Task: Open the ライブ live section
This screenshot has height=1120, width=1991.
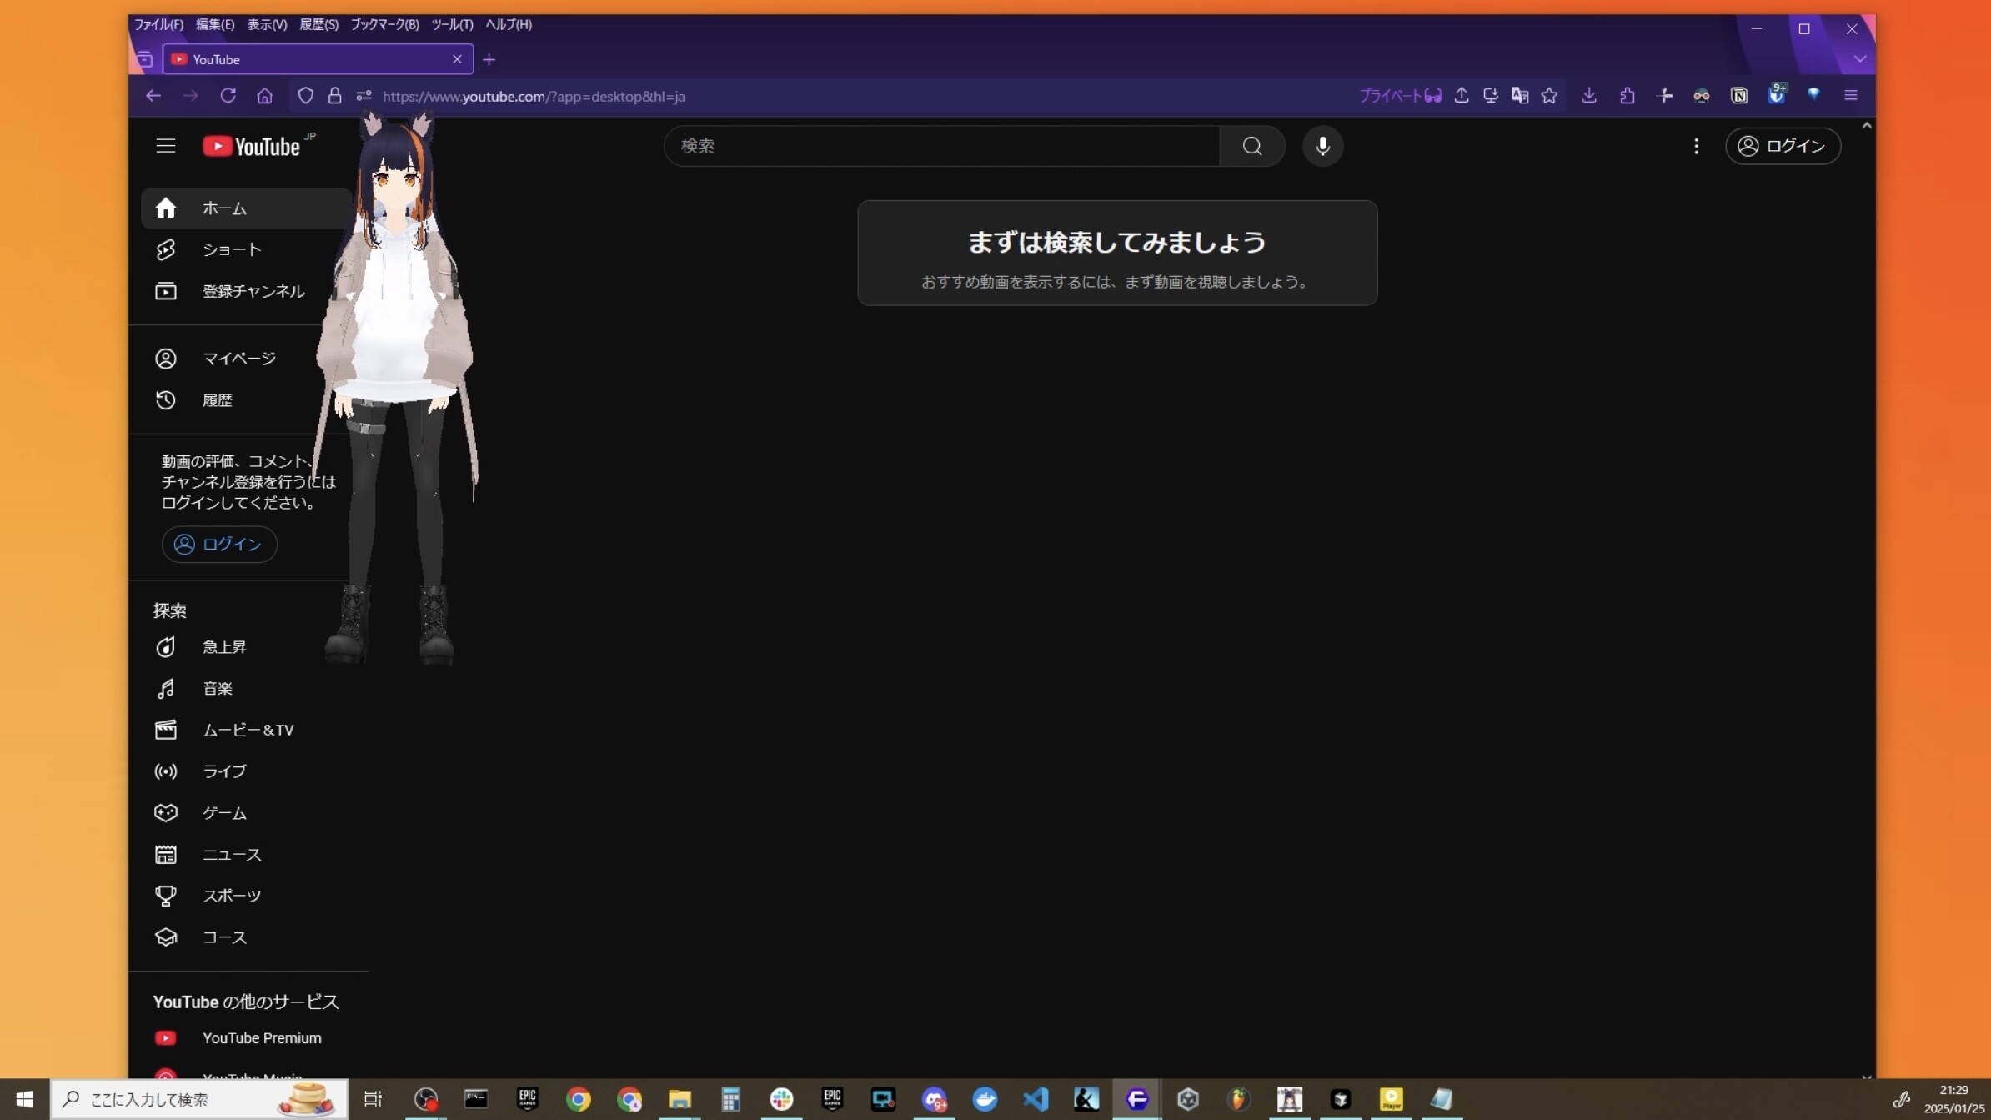Action: click(x=223, y=771)
